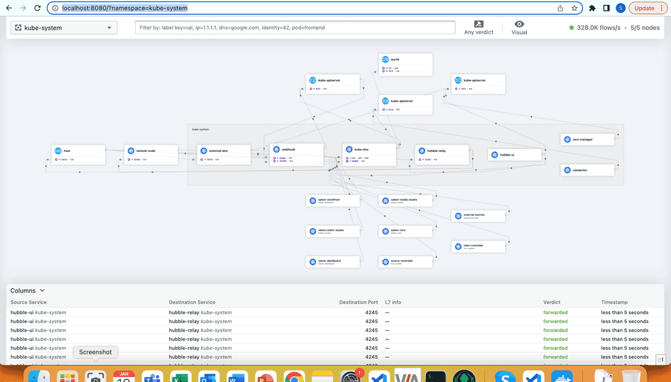Click the Destination Port column header
The width and height of the screenshot is (671, 382).
[x=358, y=302]
